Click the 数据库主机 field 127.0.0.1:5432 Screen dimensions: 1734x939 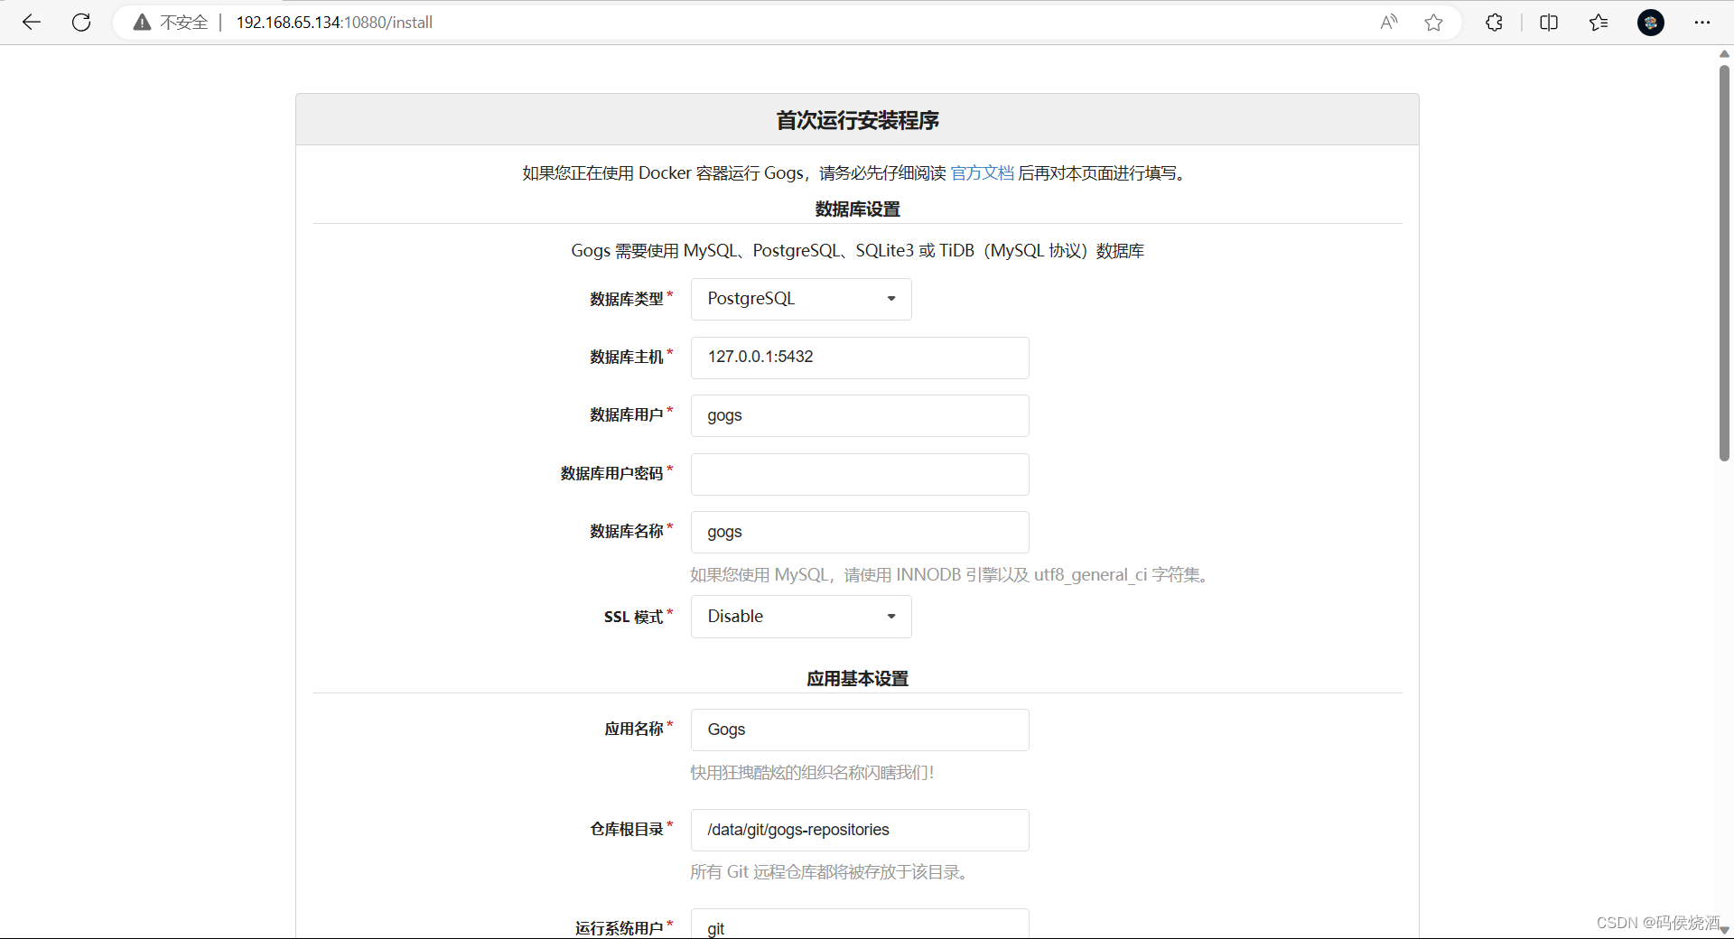point(860,358)
